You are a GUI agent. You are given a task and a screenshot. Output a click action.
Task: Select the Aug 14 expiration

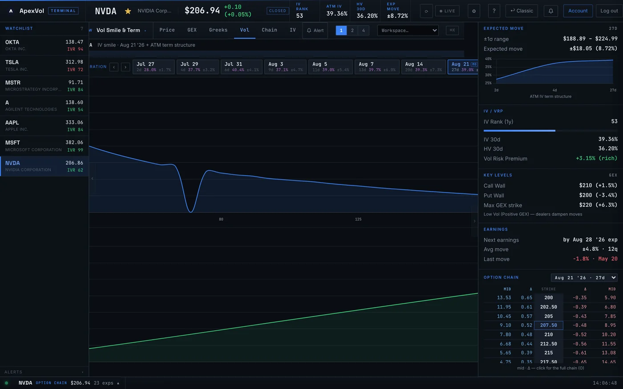(423, 67)
